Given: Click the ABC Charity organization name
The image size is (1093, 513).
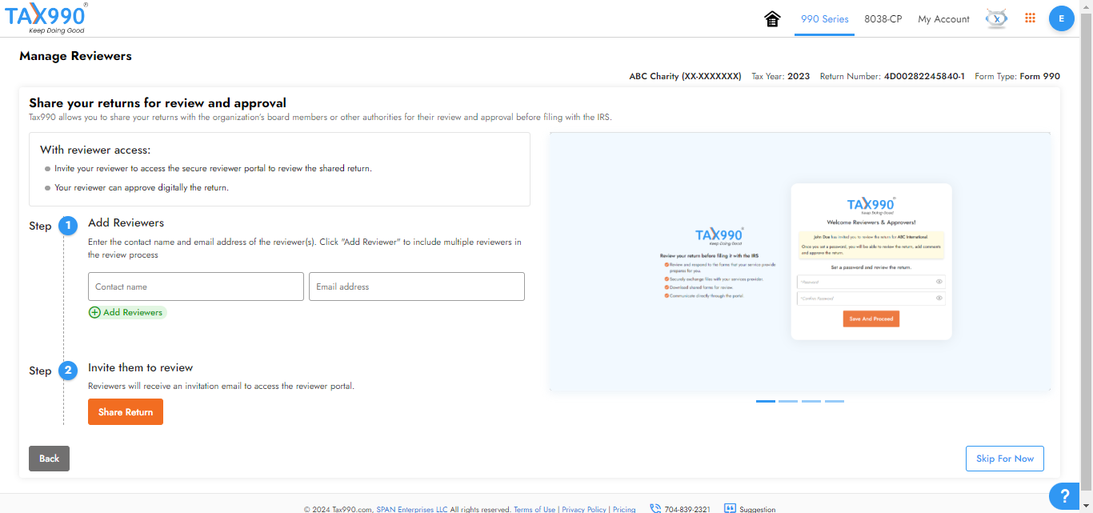Looking at the screenshot, I should pos(685,77).
